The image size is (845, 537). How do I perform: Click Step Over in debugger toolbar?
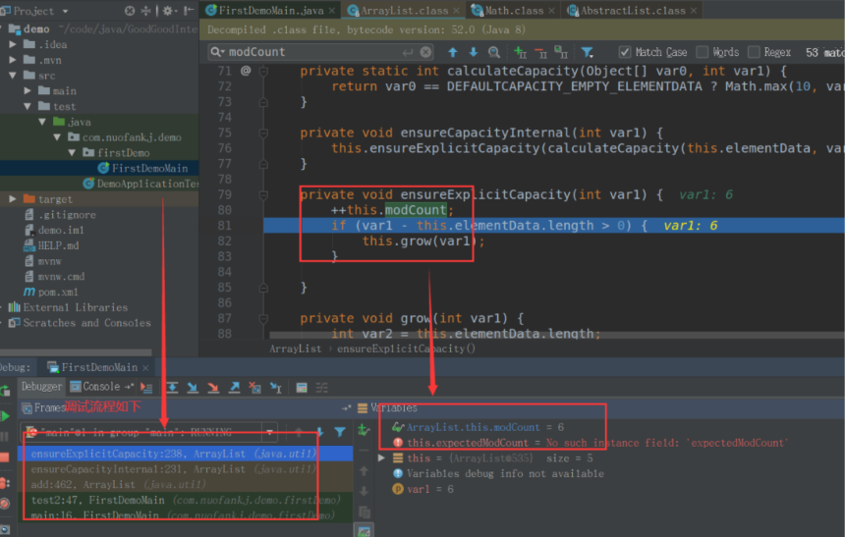click(x=173, y=388)
